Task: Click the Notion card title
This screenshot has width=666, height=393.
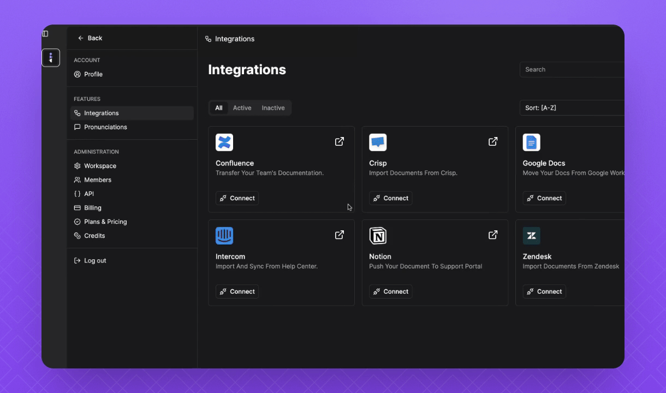Action: click(x=380, y=257)
